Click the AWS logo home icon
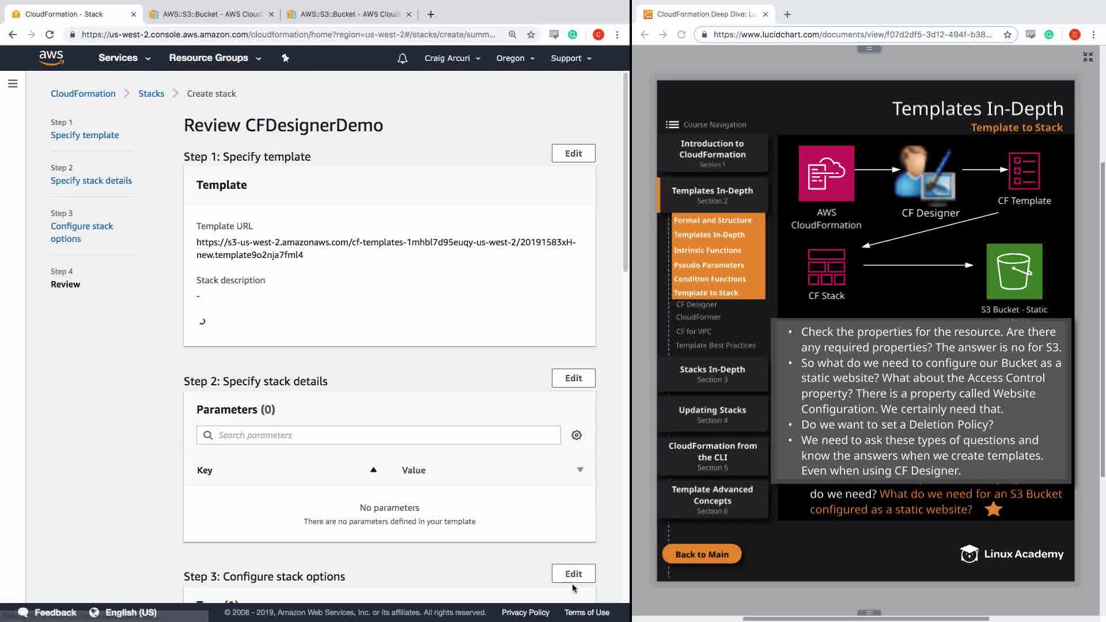Viewport: 1106px width, 622px height. pyautogui.click(x=51, y=58)
